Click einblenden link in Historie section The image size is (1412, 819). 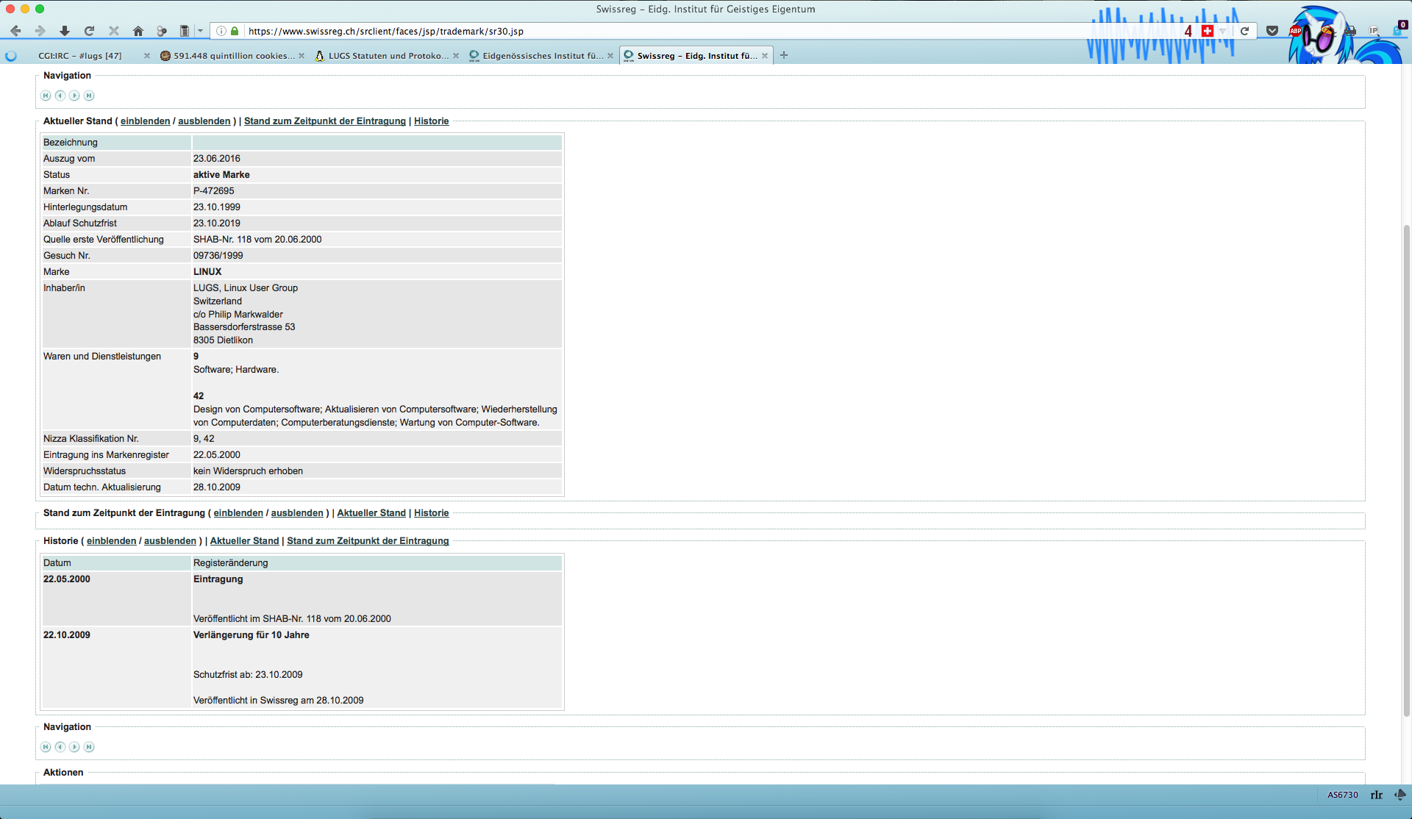click(111, 541)
